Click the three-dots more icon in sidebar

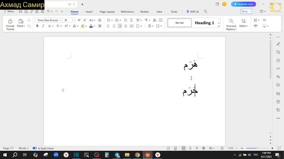(x=278, y=118)
